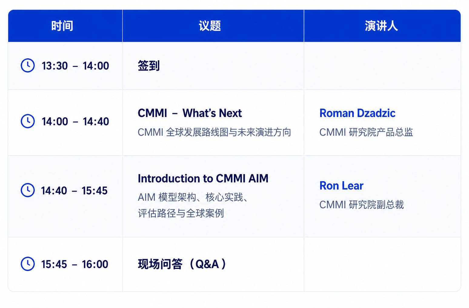Click the 签到 agenda item

point(149,66)
